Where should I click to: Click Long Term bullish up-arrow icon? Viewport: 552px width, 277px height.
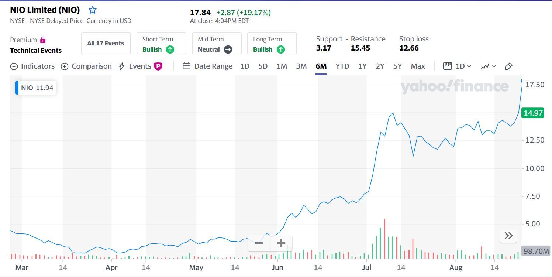point(280,49)
